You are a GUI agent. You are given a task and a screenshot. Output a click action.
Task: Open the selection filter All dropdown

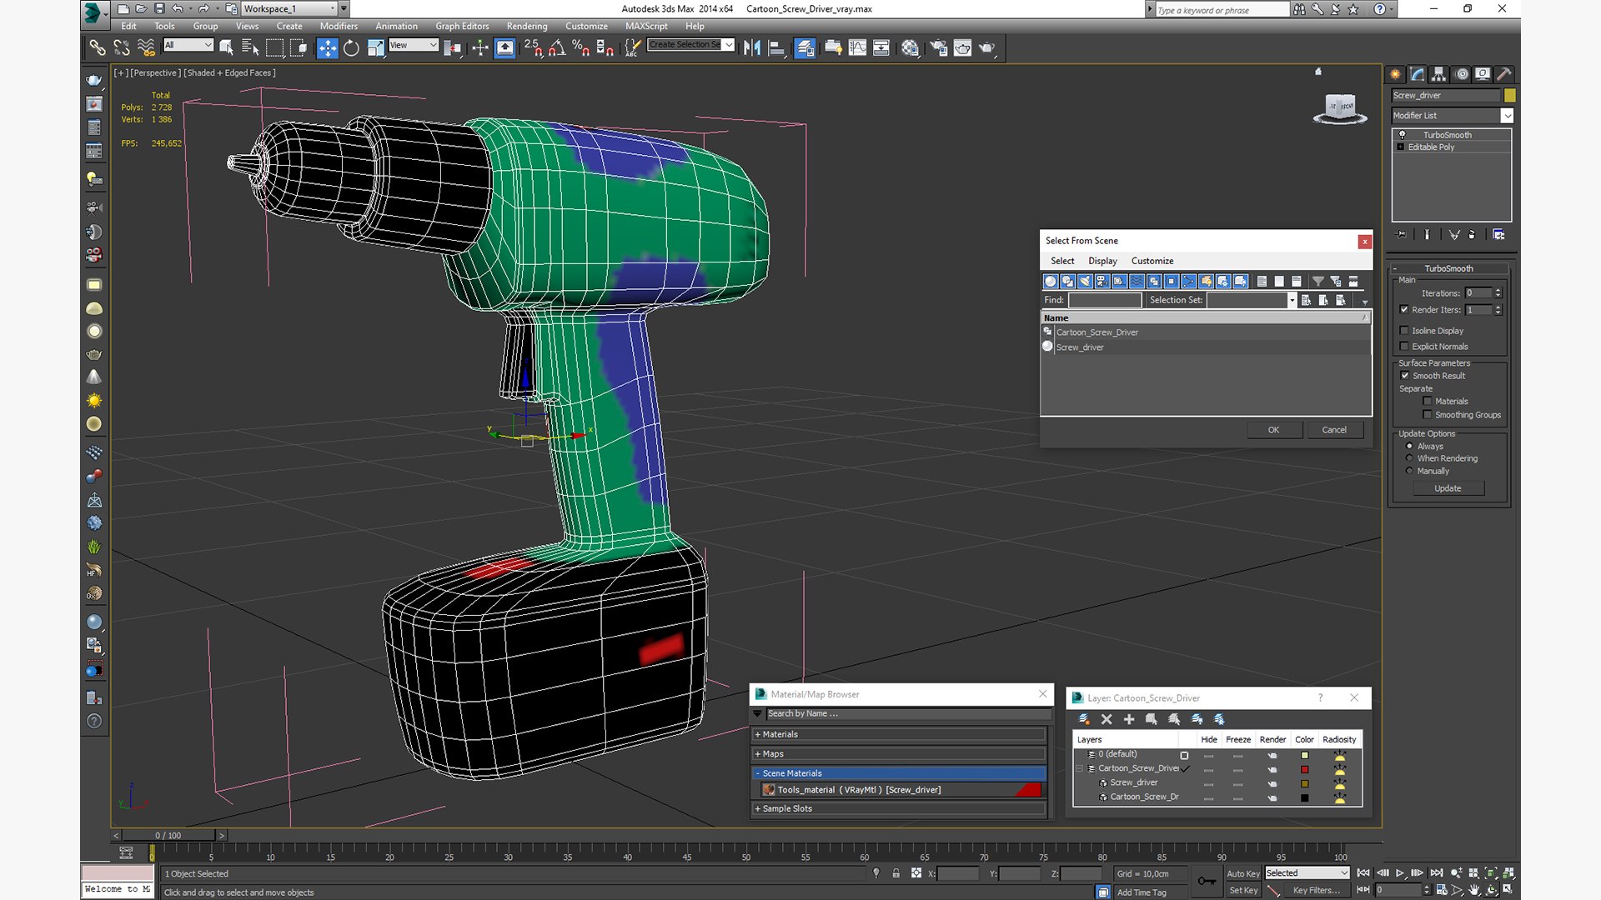click(188, 45)
